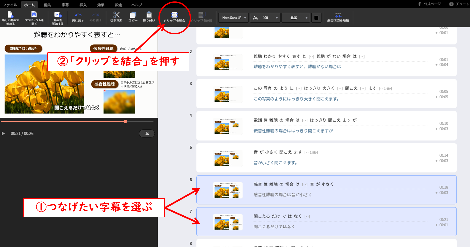Click the 1.4秒 silence marker in clip 3

385,88
